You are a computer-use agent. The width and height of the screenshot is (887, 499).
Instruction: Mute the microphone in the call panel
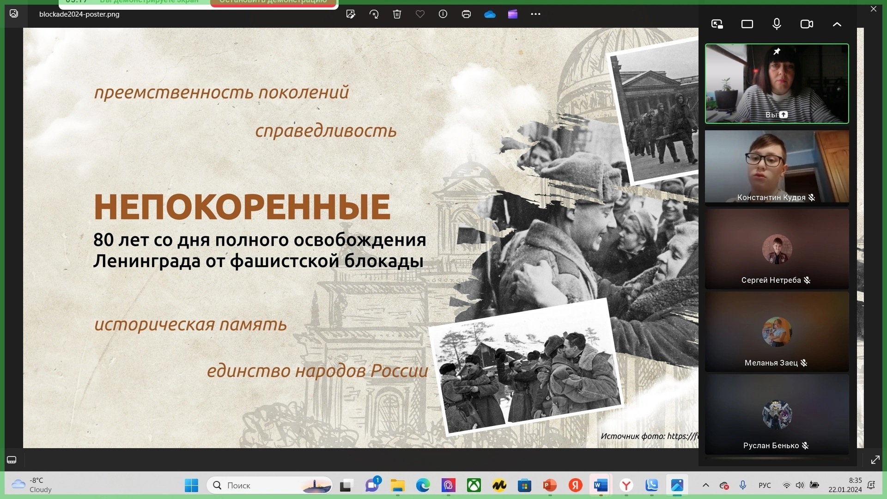tap(777, 24)
